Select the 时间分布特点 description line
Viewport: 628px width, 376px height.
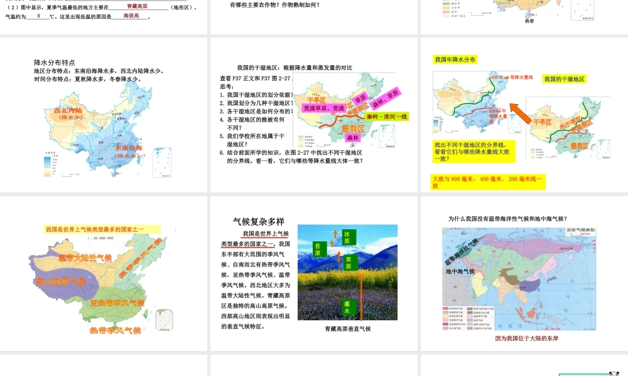87,79
